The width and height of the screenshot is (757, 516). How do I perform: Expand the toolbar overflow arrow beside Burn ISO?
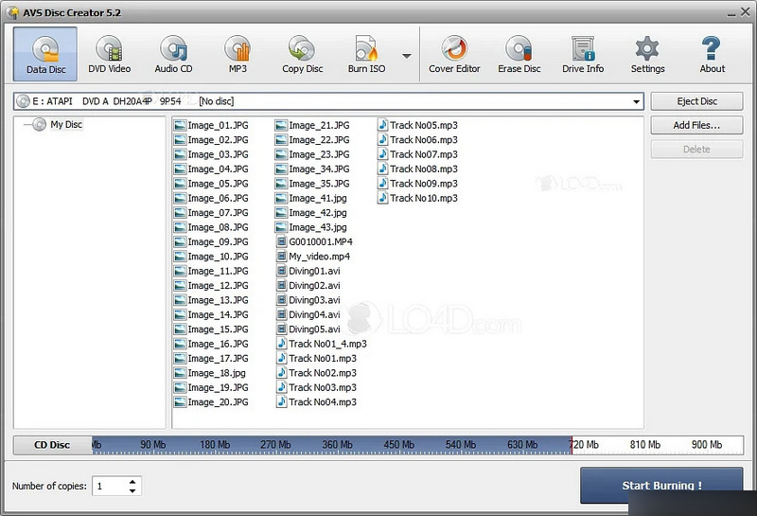coord(407,56)
